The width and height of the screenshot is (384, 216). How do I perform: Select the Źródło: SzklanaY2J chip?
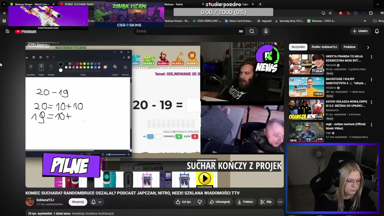pos(324,47)
